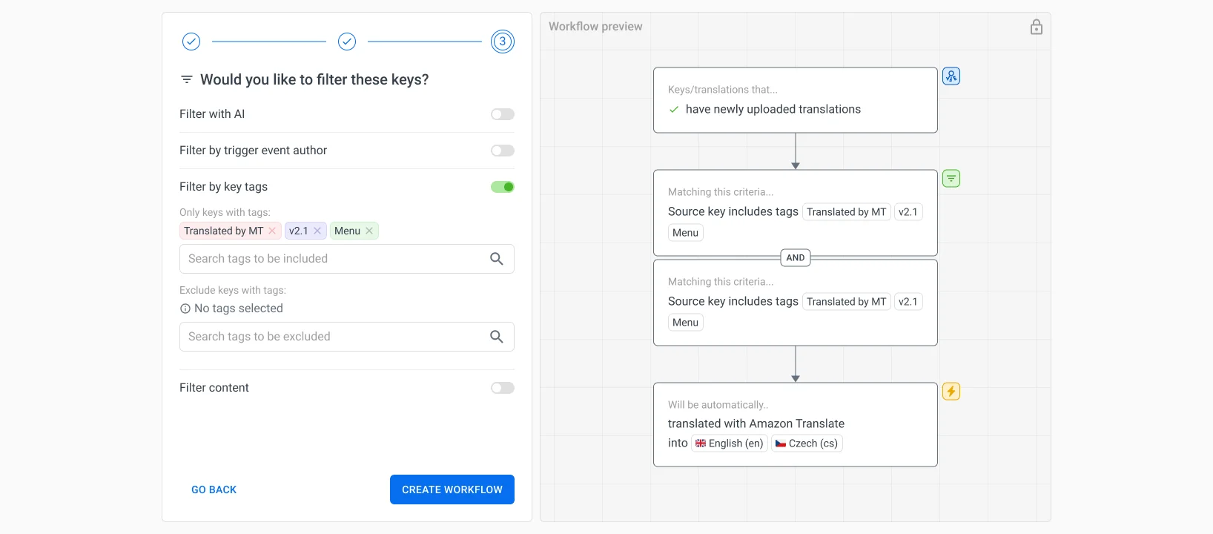Enable Filter by trigger event author
This screenshot has width=1213, height=534.
pos(502,151)
